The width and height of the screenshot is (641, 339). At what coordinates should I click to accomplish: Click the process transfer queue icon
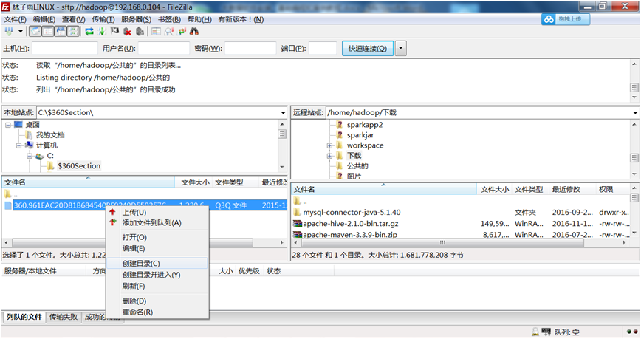(x=102, y=32)
